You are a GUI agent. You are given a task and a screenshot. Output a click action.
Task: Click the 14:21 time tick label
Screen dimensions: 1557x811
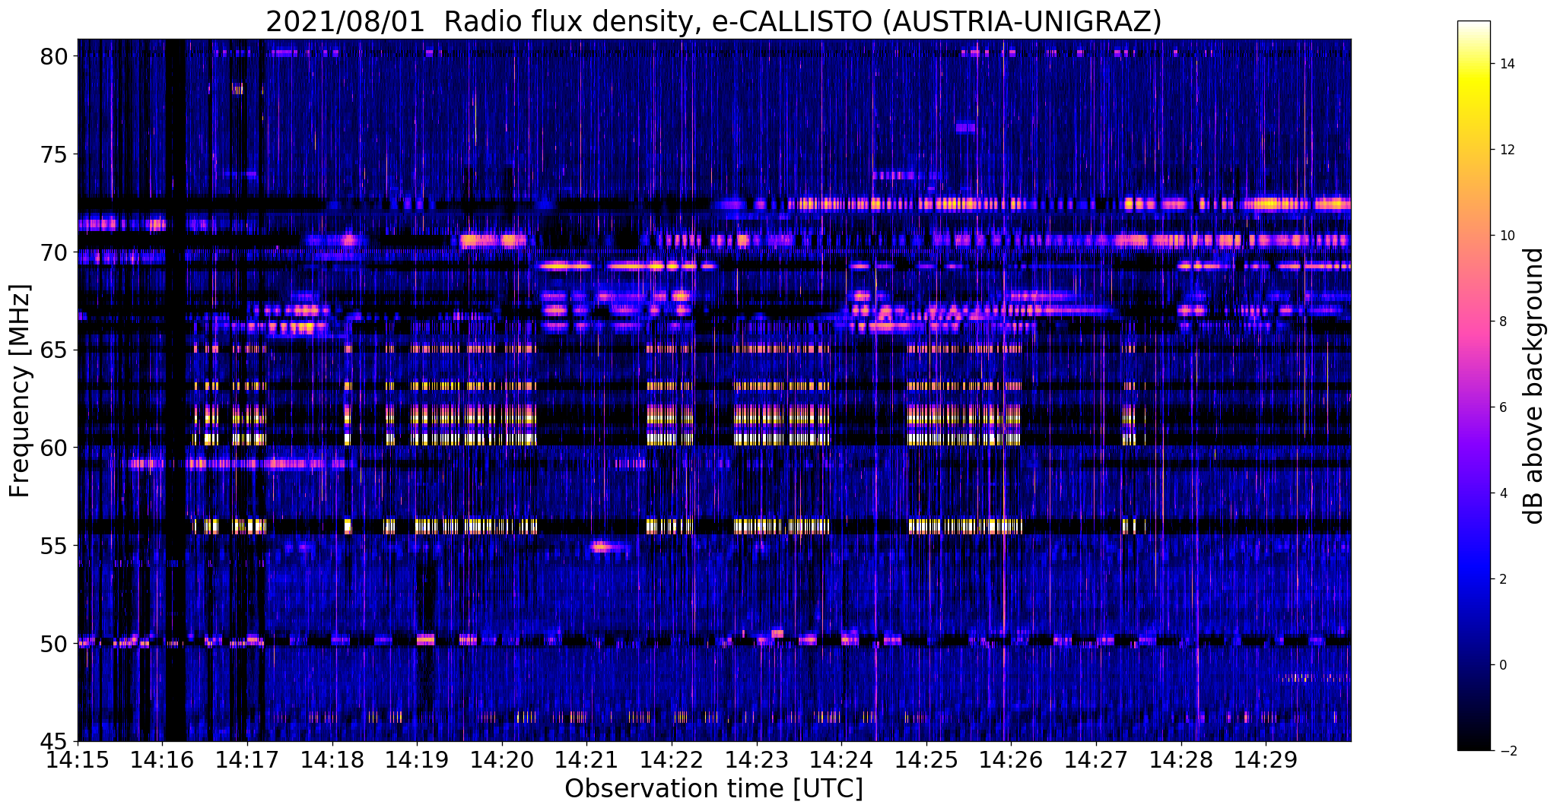[x=586, y=759]
